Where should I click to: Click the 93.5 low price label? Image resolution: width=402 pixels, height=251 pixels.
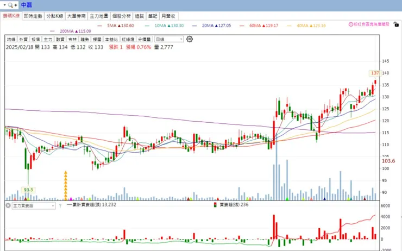point(28,190)
